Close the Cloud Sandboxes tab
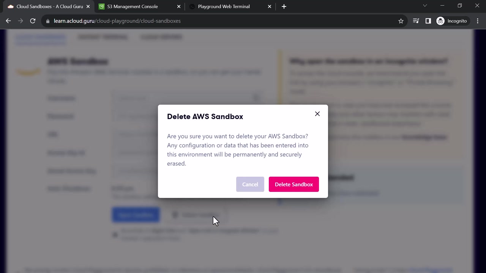 click(x=88, y=6)
